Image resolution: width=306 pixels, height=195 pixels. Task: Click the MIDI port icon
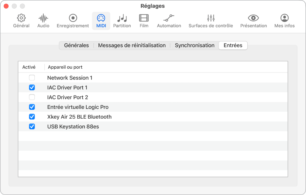101,18
